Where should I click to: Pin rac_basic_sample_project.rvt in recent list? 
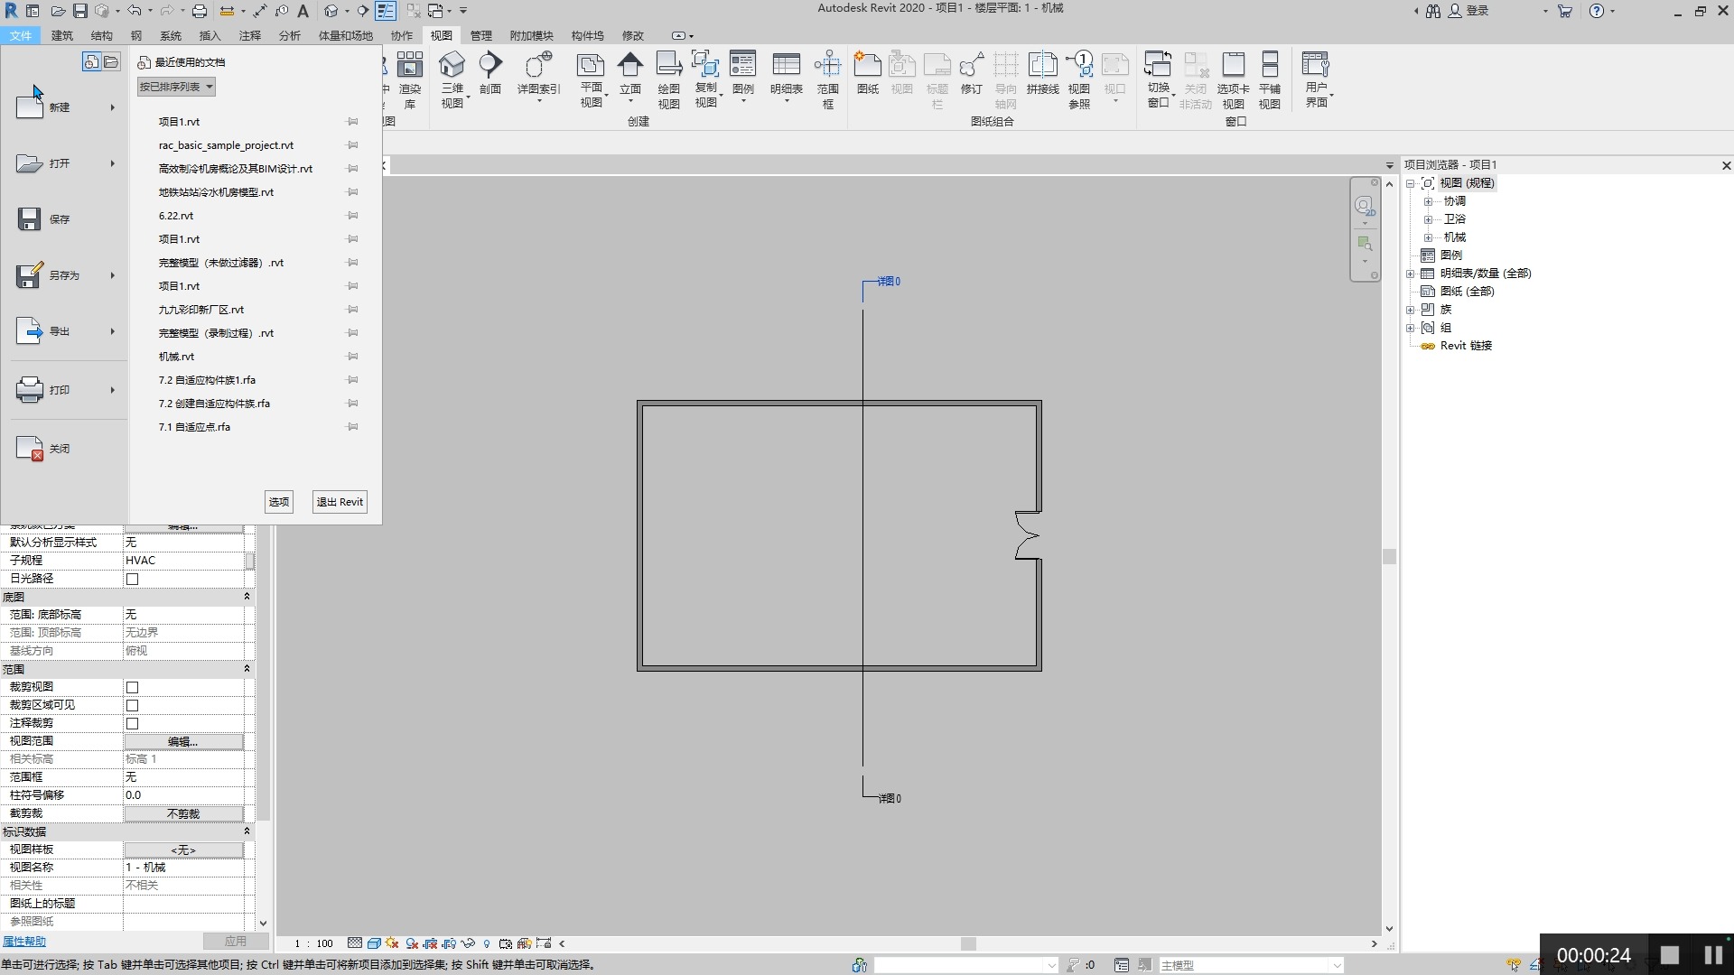pos(352,145)
